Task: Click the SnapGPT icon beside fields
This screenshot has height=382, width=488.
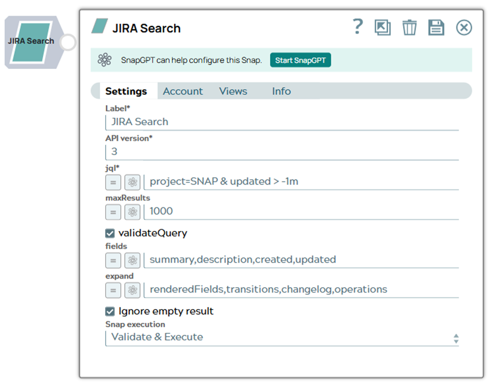Action: click(x=133, y=260)
